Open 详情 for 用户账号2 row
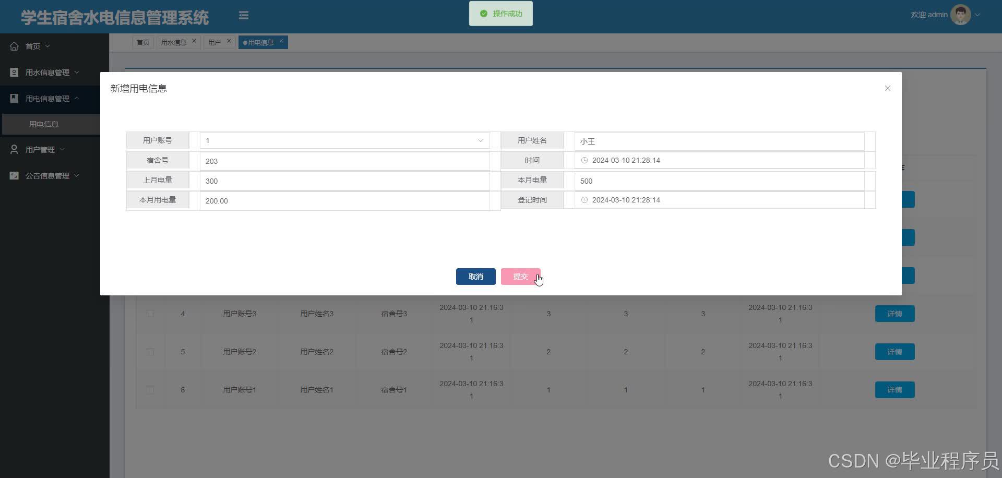 pos(894,352)
